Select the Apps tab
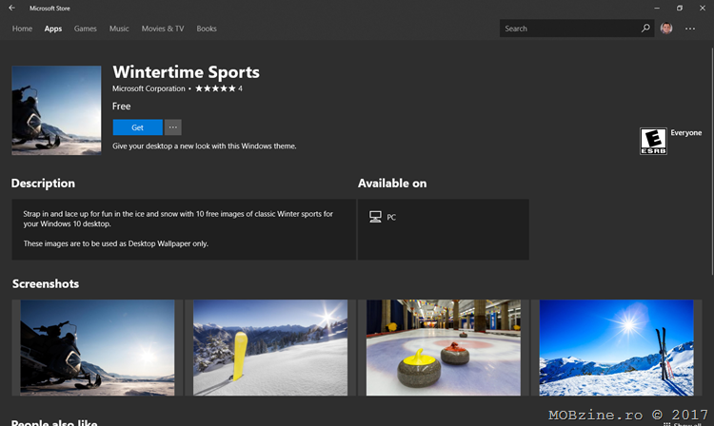 [x=52, y=29]
